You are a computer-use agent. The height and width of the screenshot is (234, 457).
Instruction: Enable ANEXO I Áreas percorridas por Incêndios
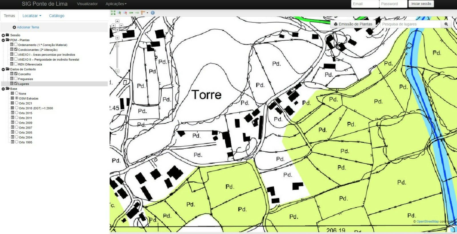pyautogui.click(x=16, y=54)
